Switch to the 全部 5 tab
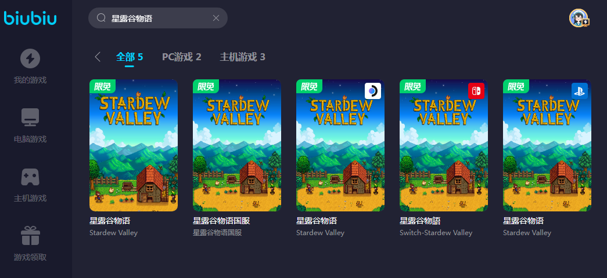The height and width of the screenshot is (278, 607). click(130, 57)
